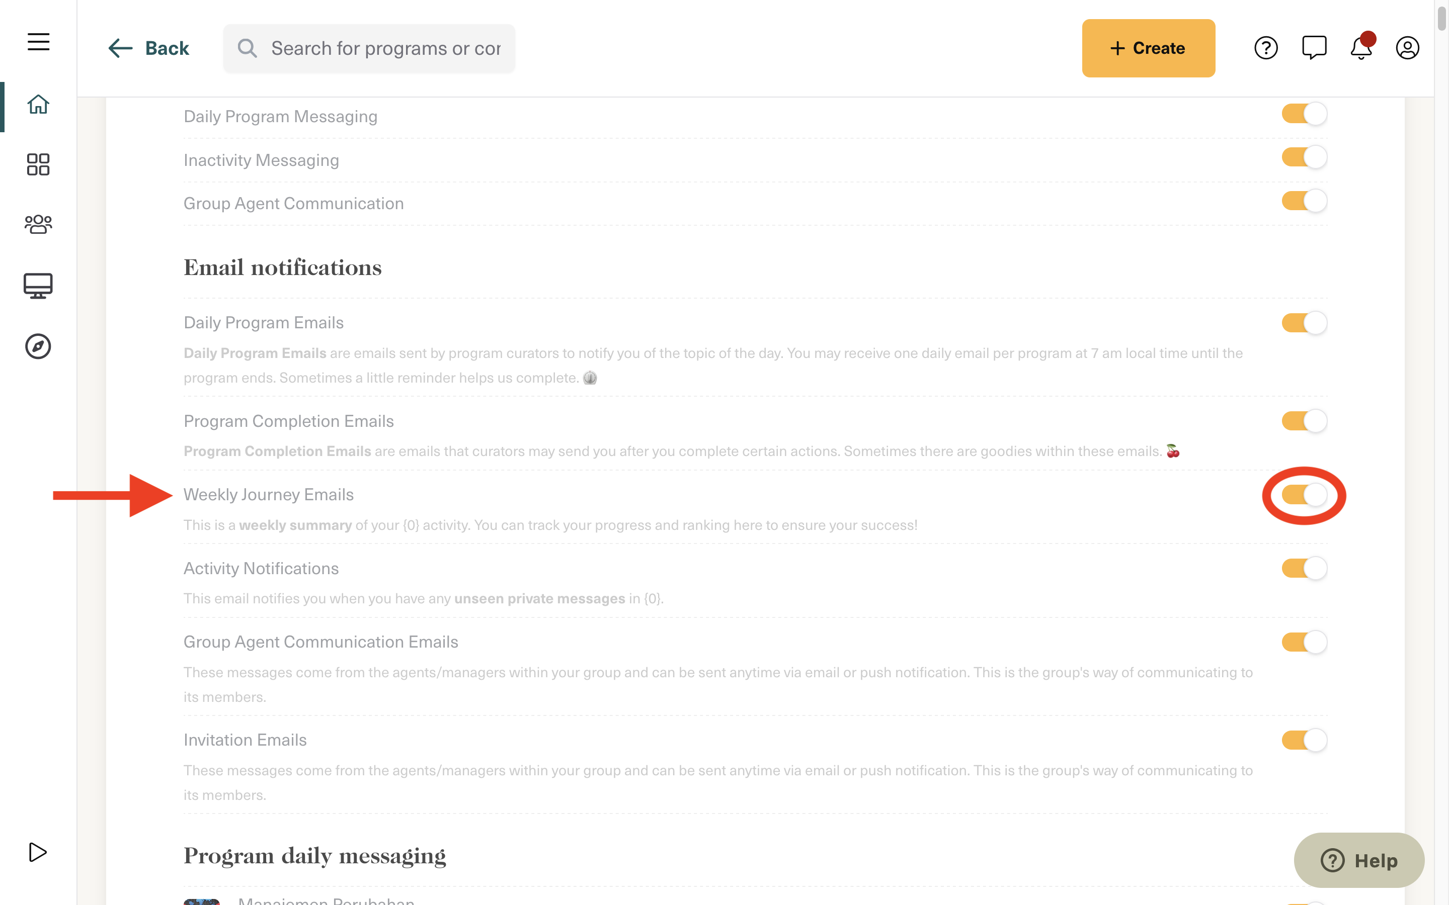
Task: Toggle Invitation Emails switch
Action: (x=1304, y=741)
